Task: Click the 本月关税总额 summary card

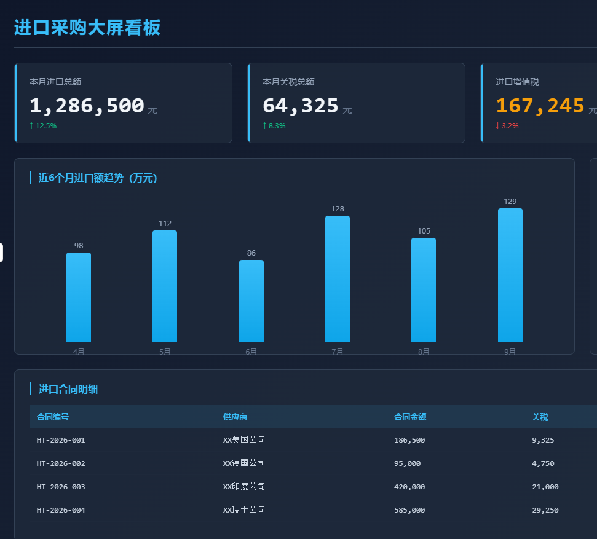Action: point(357,103)
